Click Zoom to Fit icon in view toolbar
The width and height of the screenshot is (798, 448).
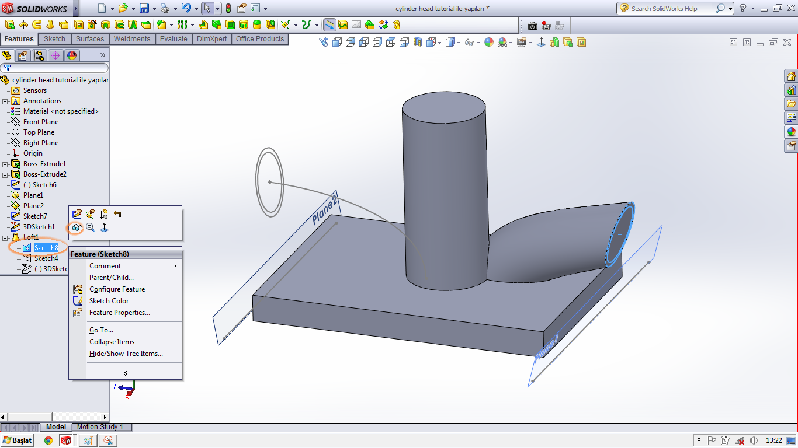coord(324,42)
